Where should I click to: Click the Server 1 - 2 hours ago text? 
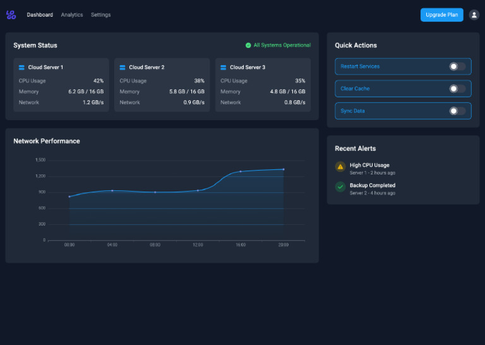click(373, 173)
